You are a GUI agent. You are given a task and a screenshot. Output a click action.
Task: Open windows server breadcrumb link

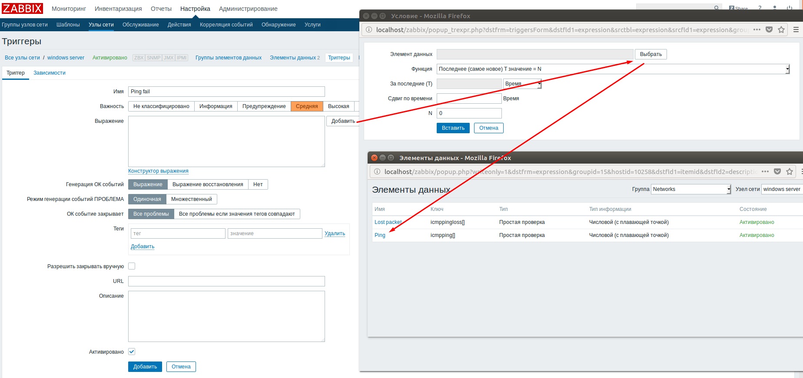pyautogui.click(x=66, y=58)
